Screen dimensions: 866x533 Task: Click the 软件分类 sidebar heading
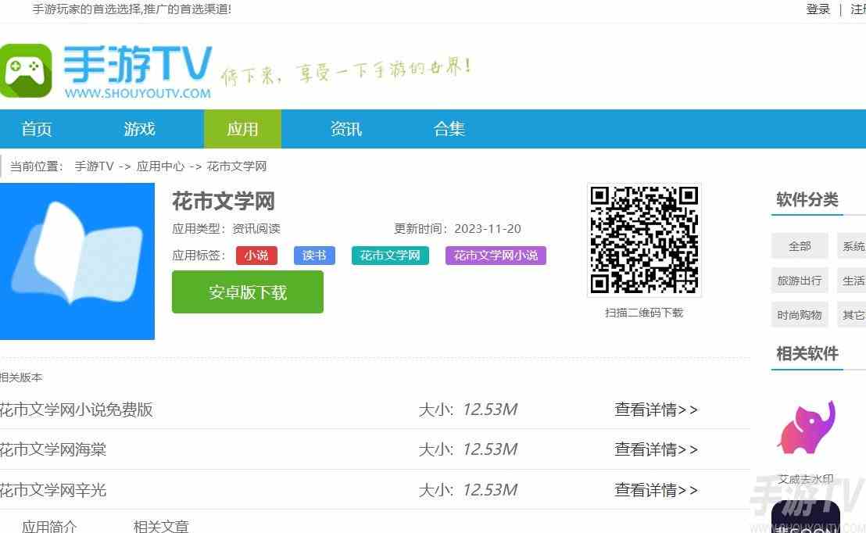point(807,199)
